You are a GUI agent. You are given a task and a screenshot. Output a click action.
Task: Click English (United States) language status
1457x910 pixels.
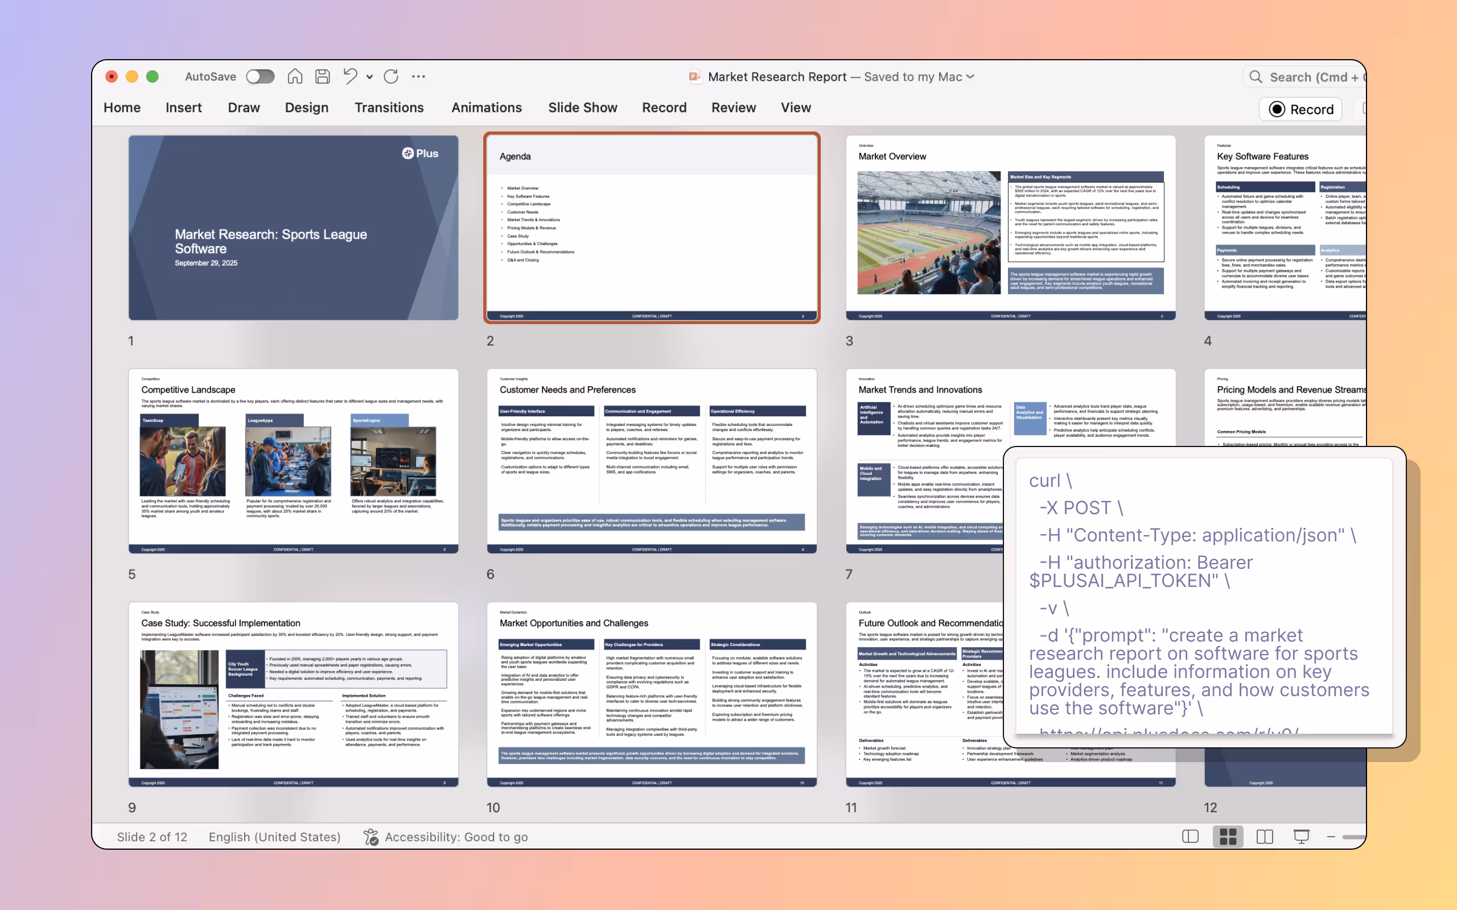point(274,837)
